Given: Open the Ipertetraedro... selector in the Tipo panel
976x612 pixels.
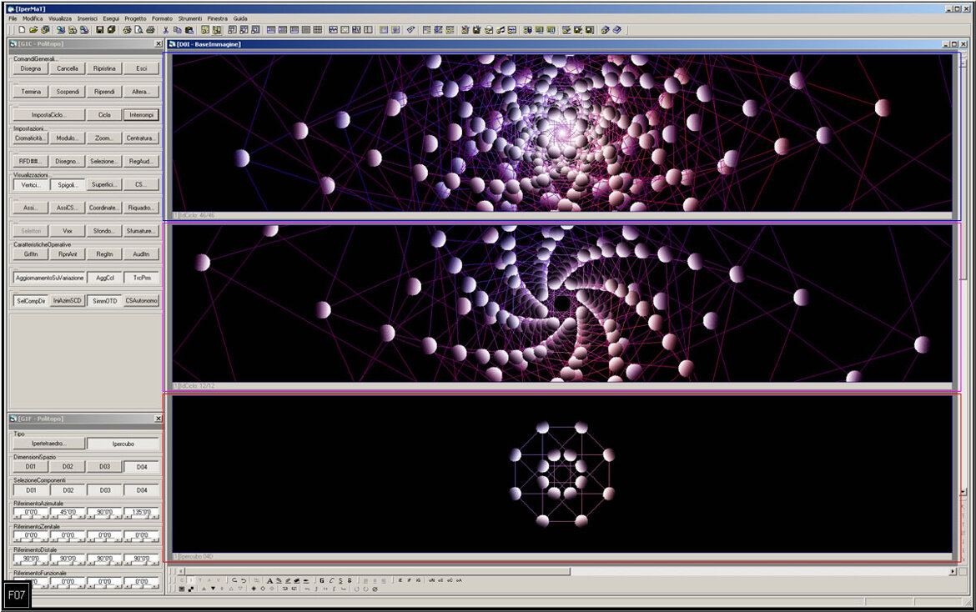Looking at the screenshot, I should point(48,443).
